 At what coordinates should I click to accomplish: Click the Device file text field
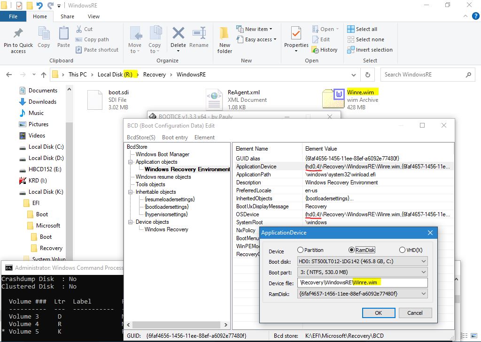tap(362, 283)
